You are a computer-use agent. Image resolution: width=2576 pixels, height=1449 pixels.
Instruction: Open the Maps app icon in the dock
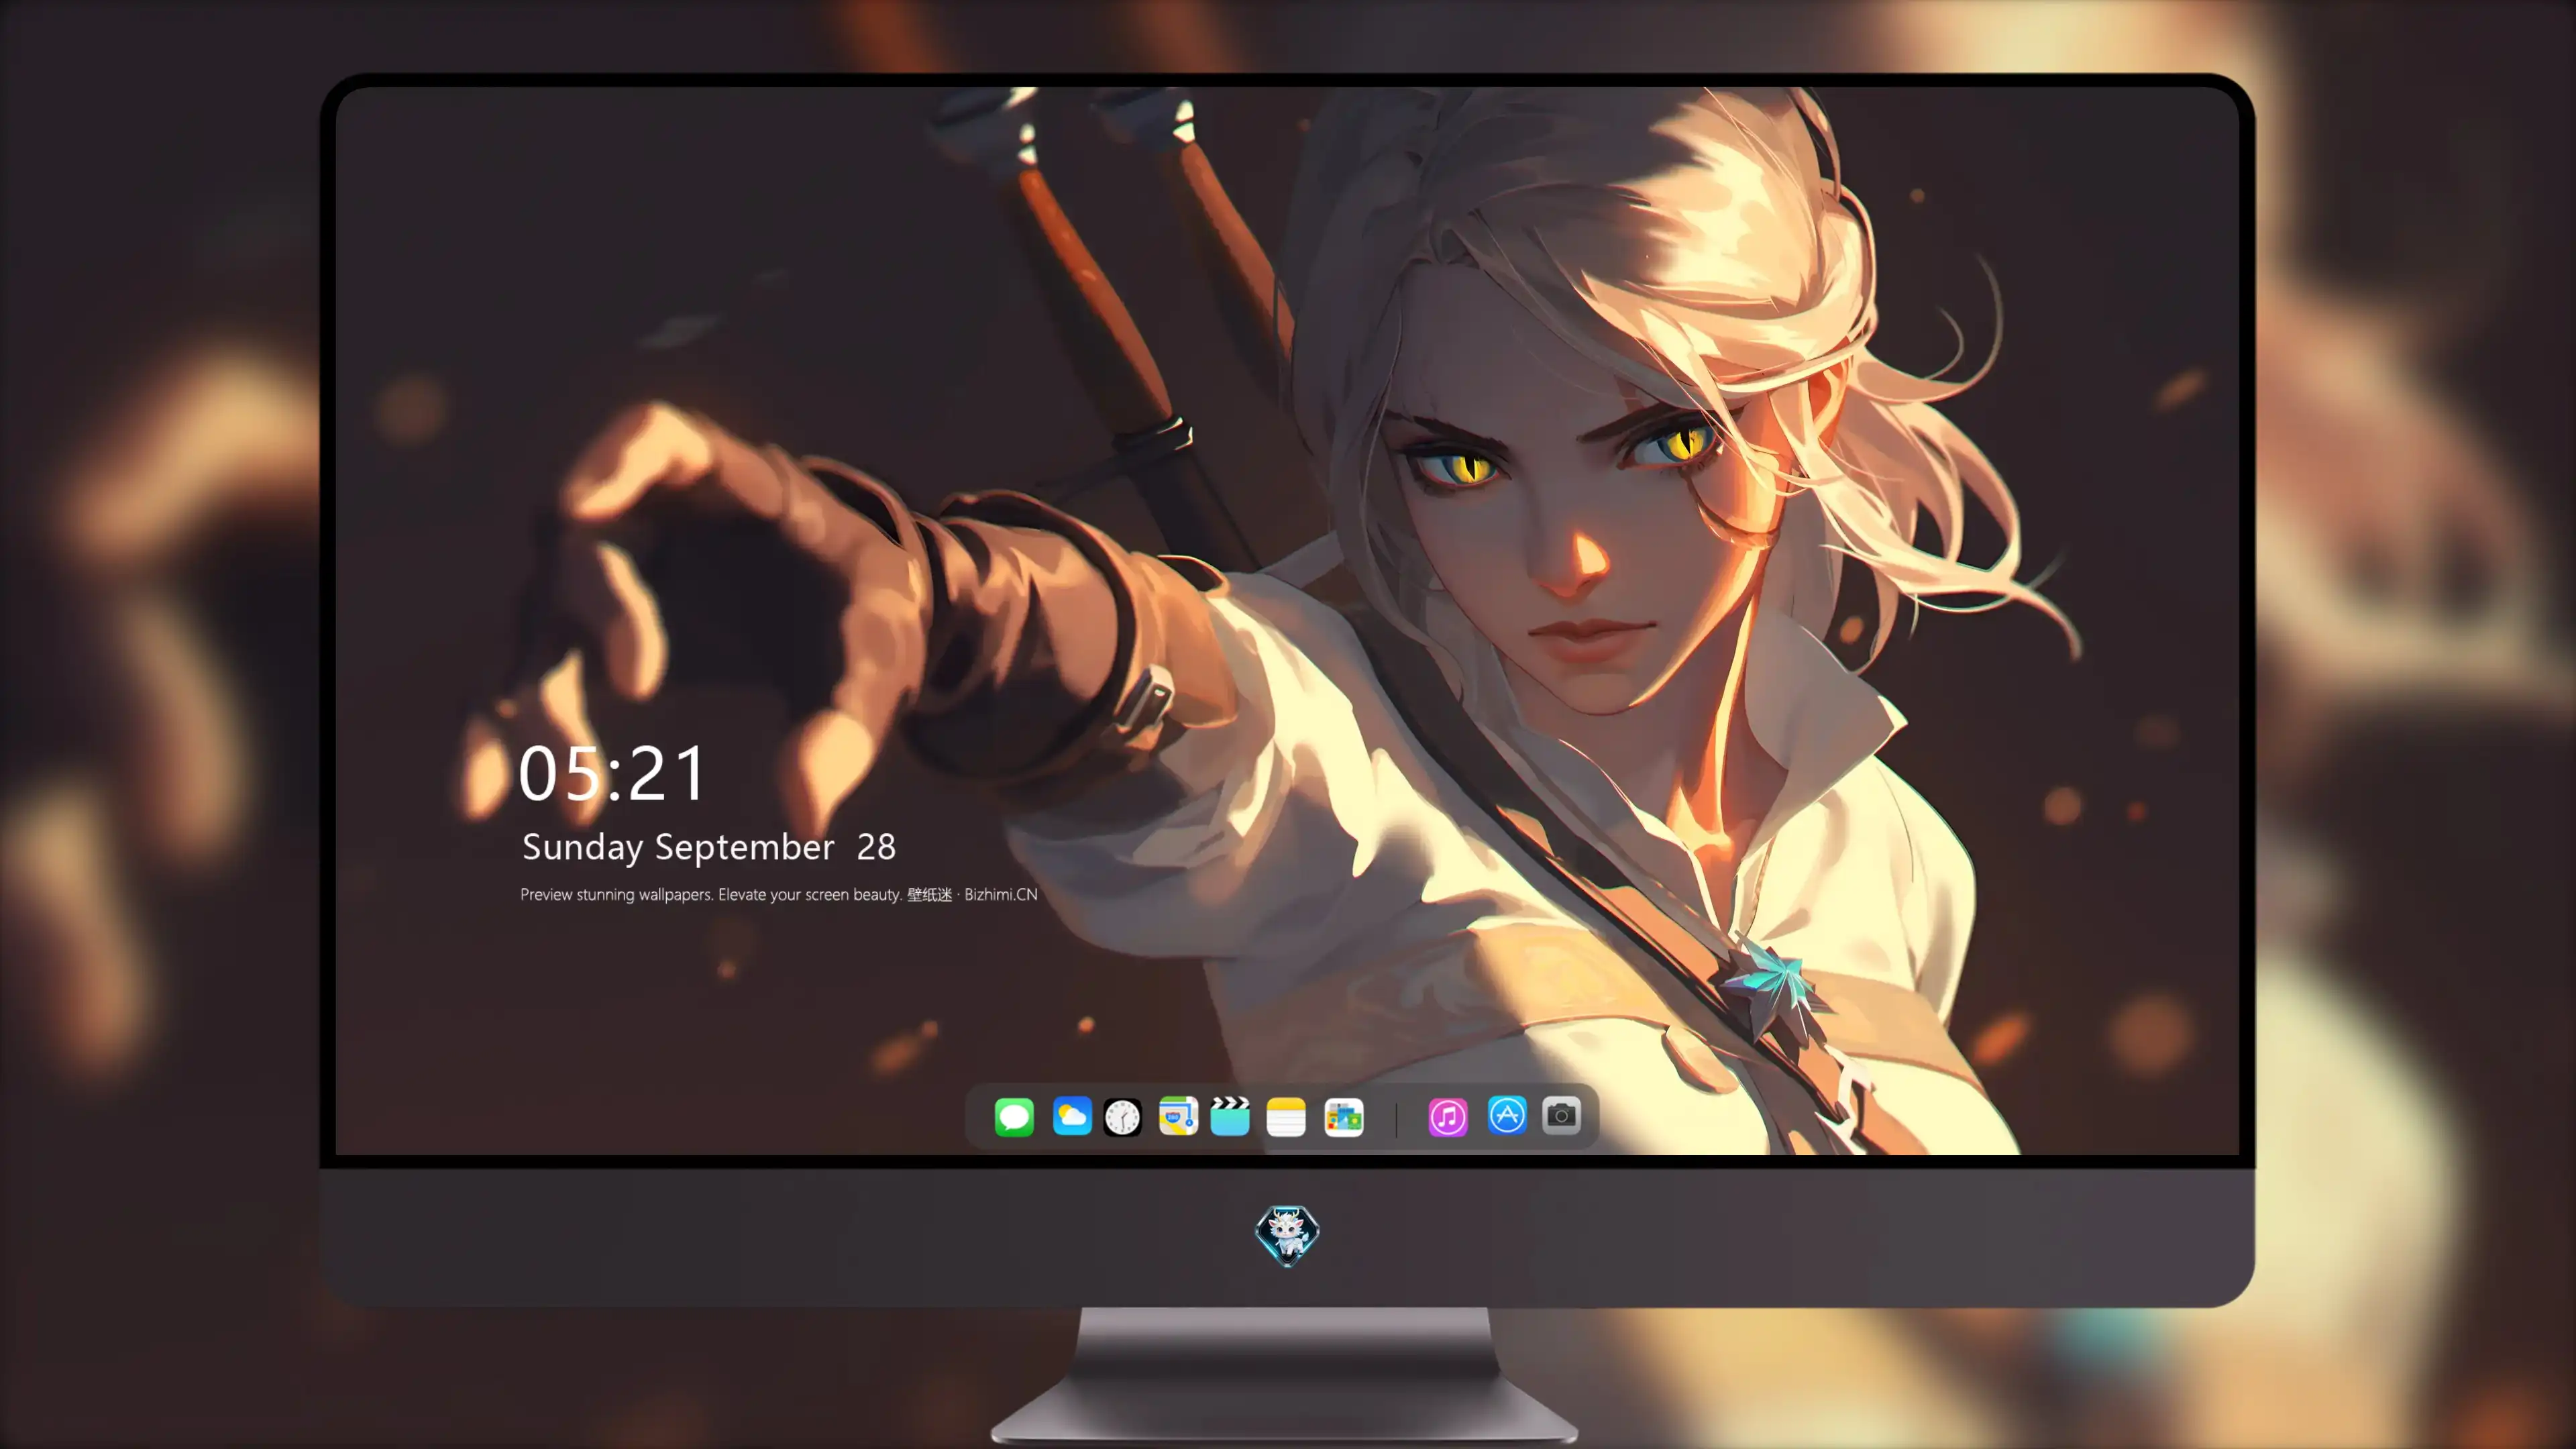click(x=1178, y=1116)
